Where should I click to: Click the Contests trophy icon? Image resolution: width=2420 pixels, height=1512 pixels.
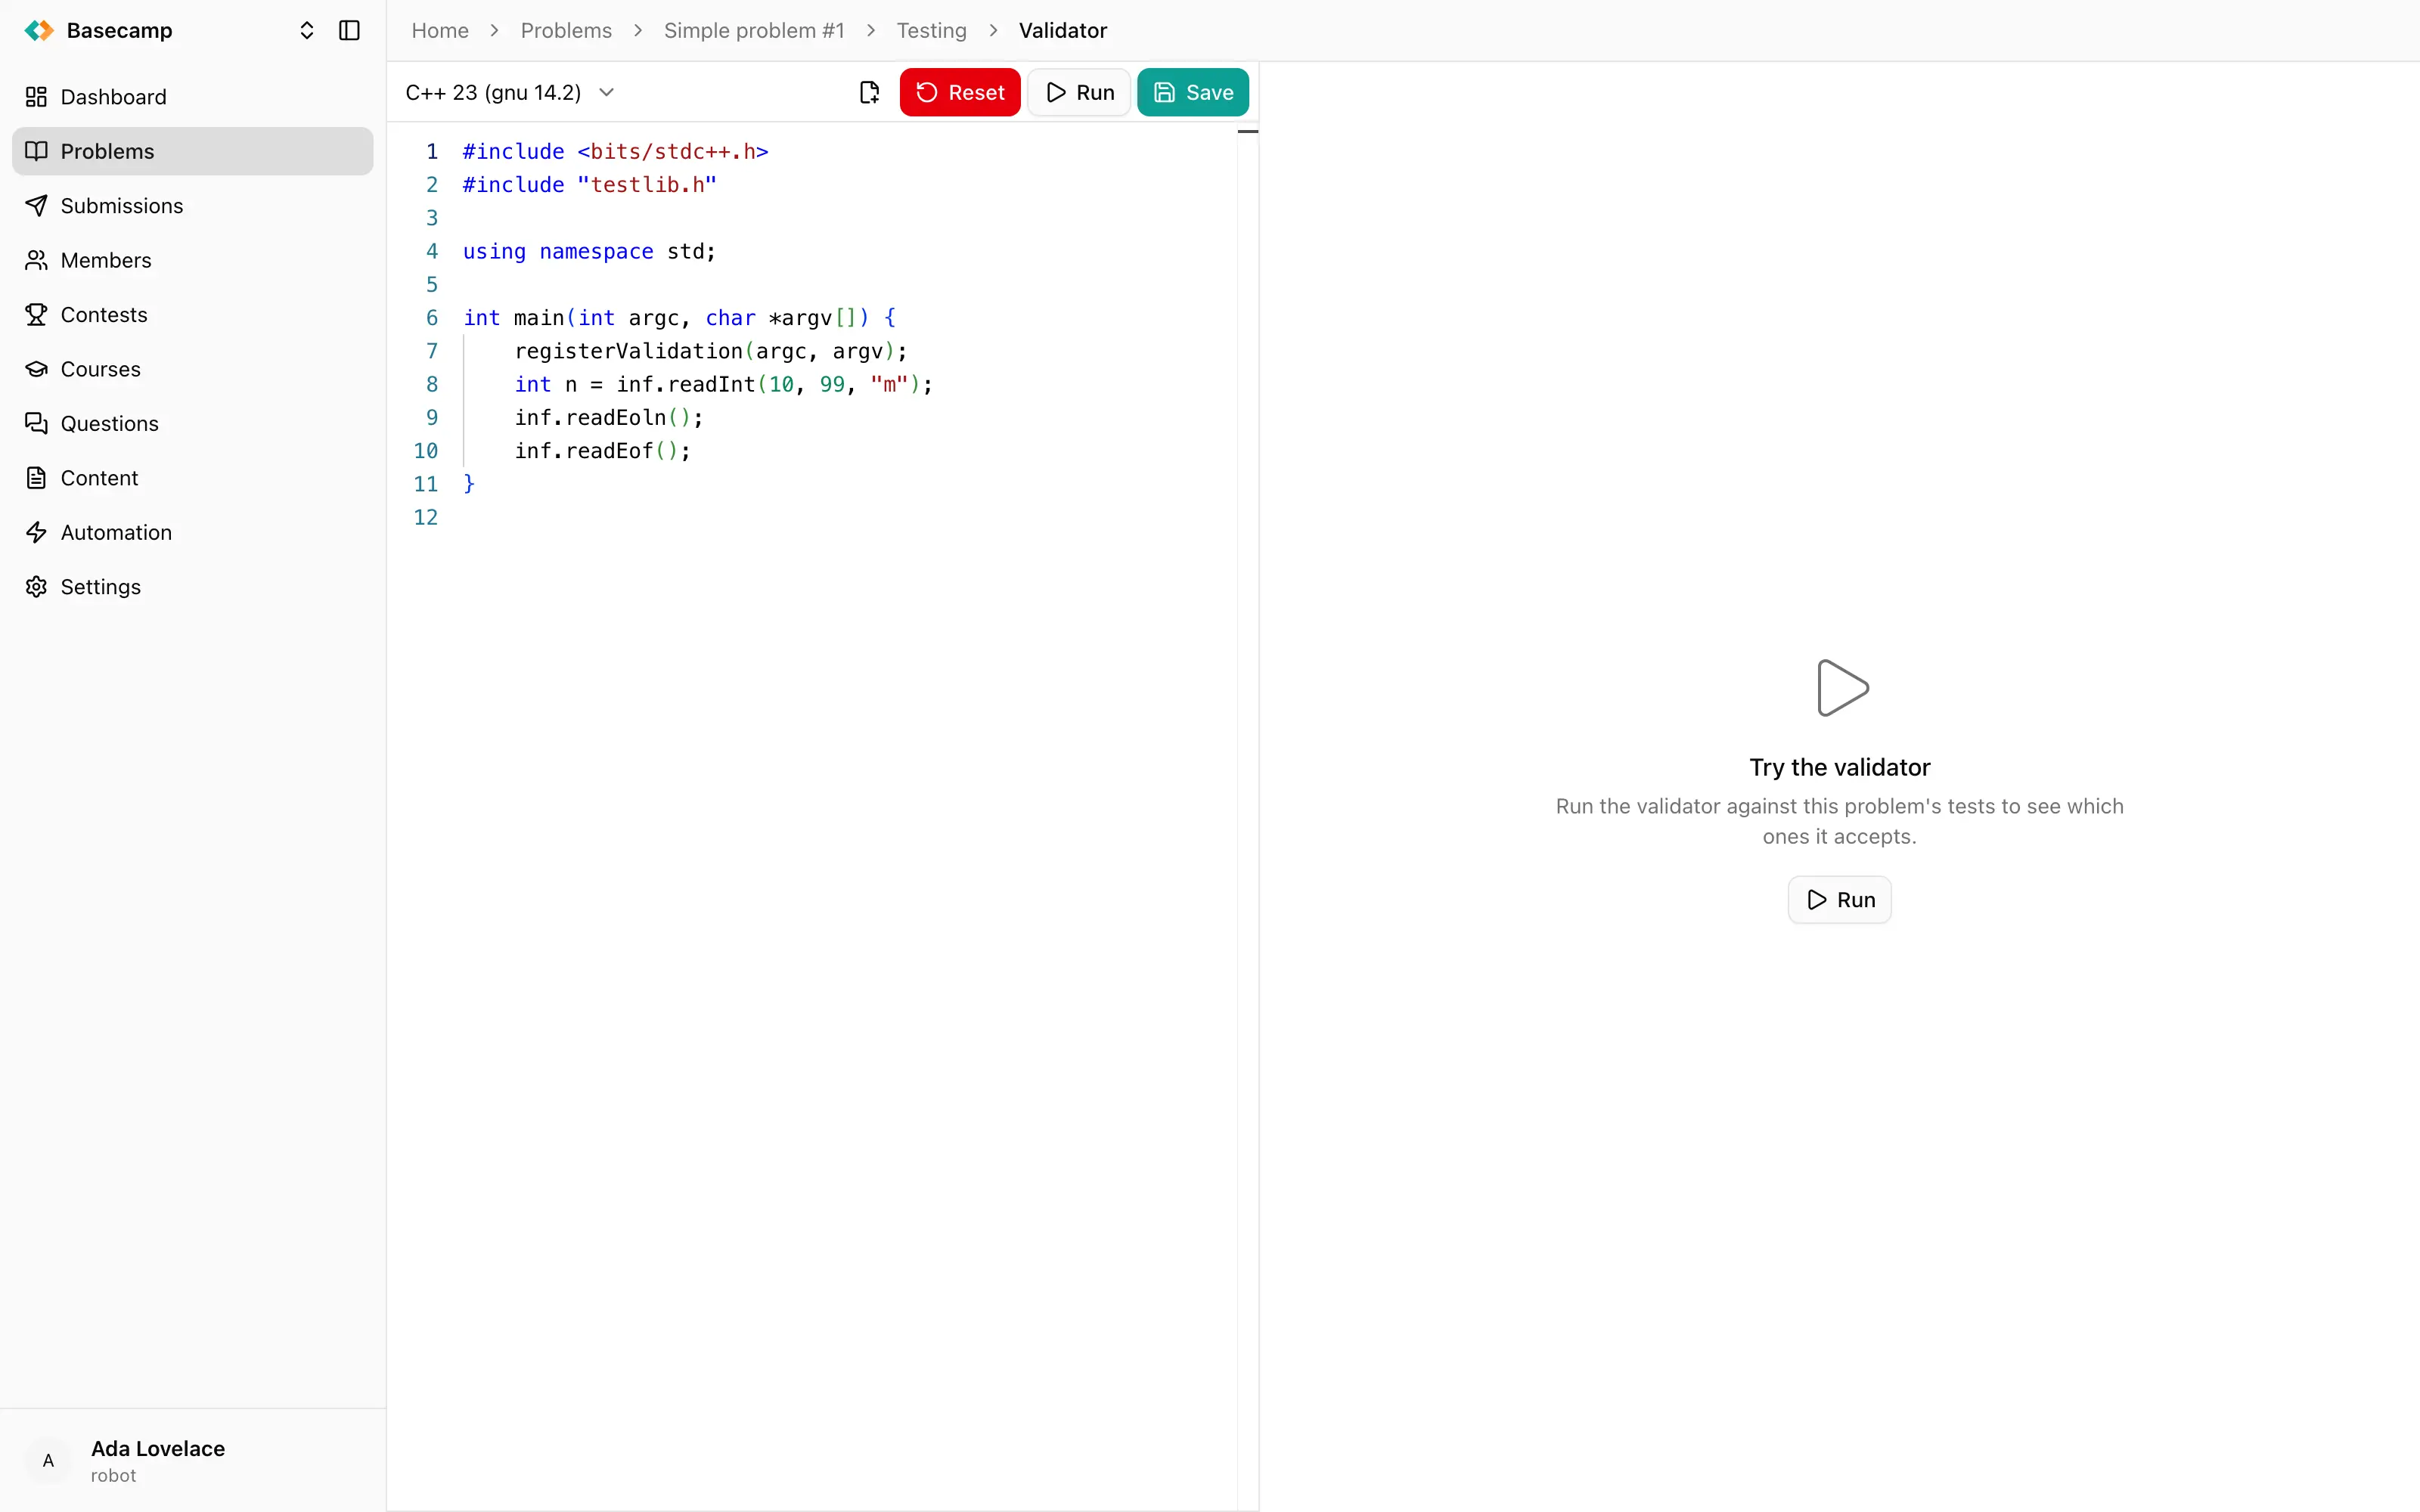click(x=36, y=315)
